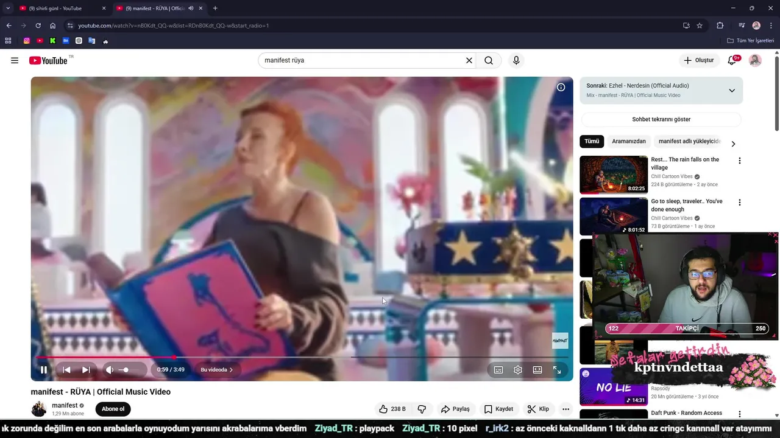Open YouTube account avatar menu
Image resolution: width=780 pixels, height=438 pixels.
pyautogui.click(x=755, y=60)
